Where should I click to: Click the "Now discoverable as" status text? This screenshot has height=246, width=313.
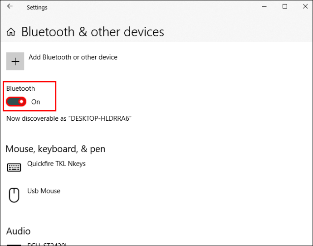[x=69, y=118]
